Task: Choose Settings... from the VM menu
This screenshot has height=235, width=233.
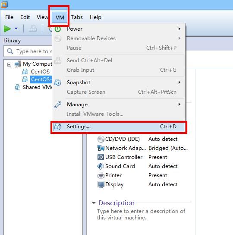Action: pos(119,127)
